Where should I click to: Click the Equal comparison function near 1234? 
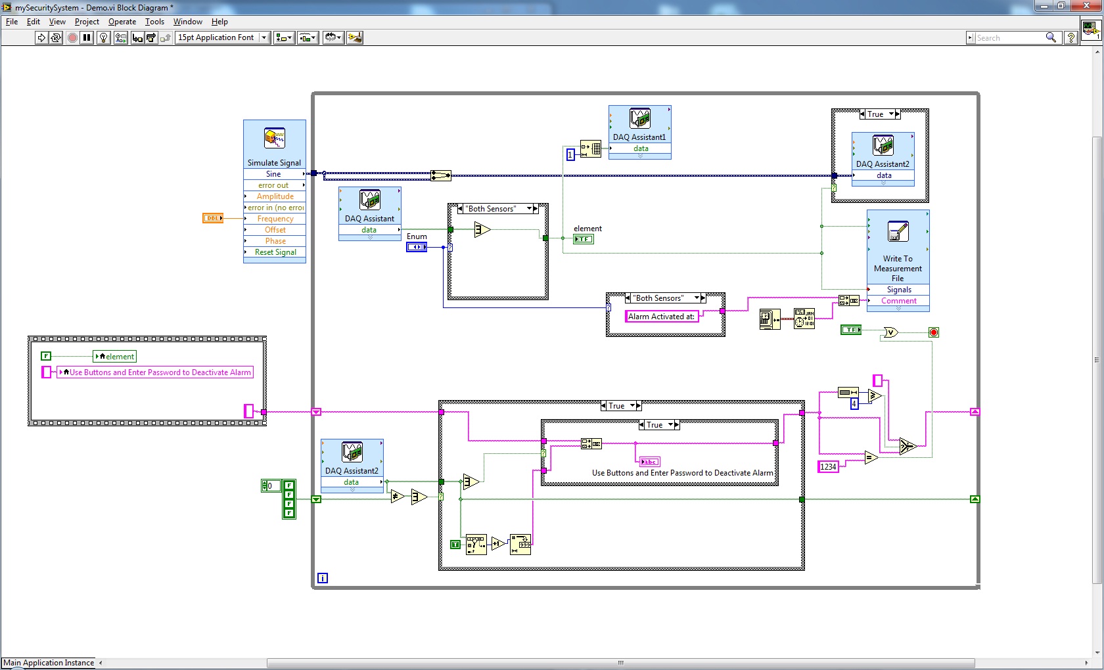point(871,458)
